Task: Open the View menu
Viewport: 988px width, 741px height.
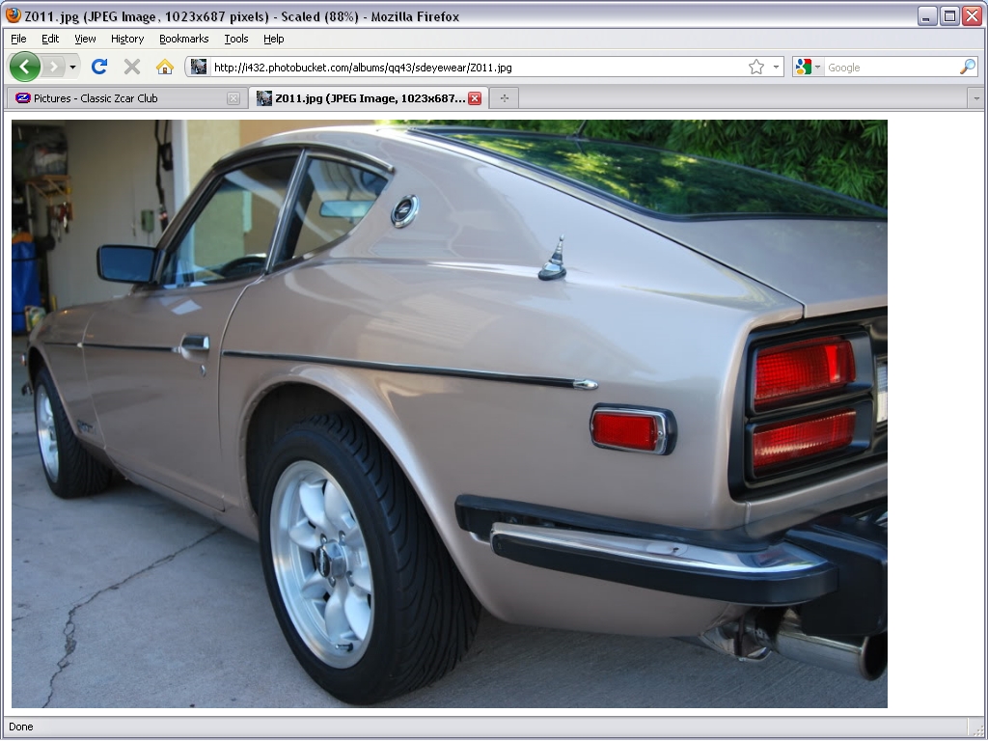Action: 85,39
